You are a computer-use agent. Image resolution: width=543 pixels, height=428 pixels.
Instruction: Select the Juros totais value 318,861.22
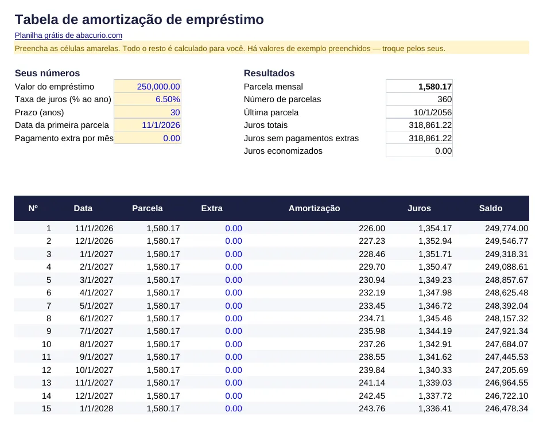coord(419,125)
